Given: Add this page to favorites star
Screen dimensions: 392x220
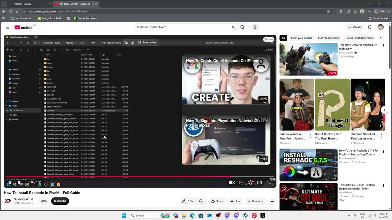Looking at the screenshot, I should (x=334, y=12).
